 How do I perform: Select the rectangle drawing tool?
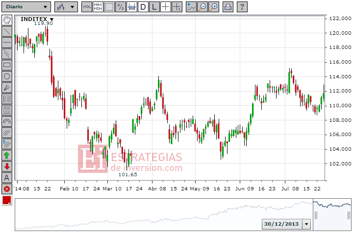pyautogui.click(x=7, y=65)
